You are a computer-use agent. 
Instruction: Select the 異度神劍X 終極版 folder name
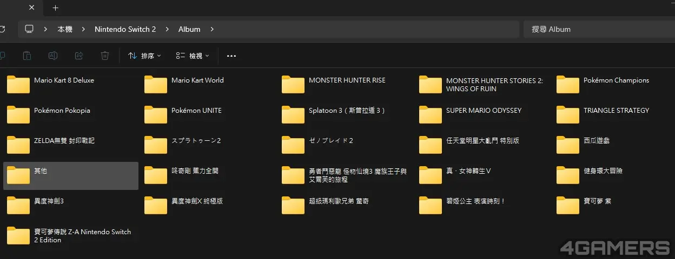point(197,201)
